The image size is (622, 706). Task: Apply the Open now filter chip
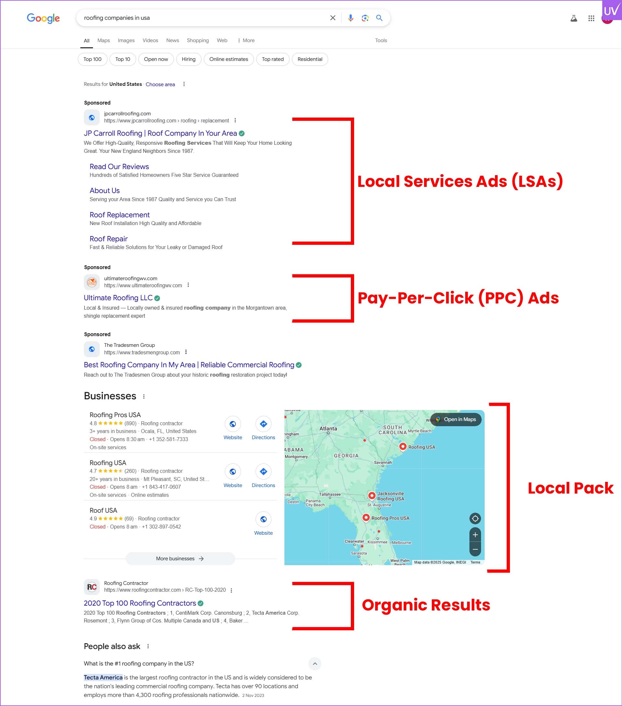[156, 59]
